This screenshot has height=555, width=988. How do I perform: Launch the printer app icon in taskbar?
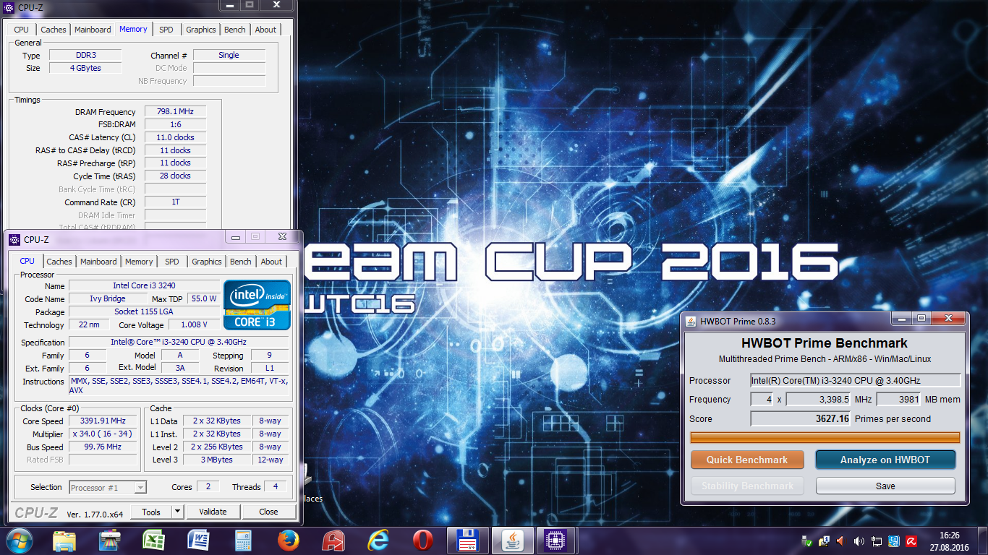[x=108, y=541]
